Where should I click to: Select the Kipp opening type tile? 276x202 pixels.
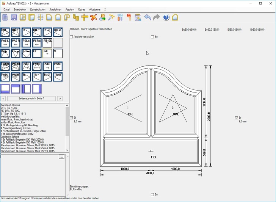[x=5, y=53]
